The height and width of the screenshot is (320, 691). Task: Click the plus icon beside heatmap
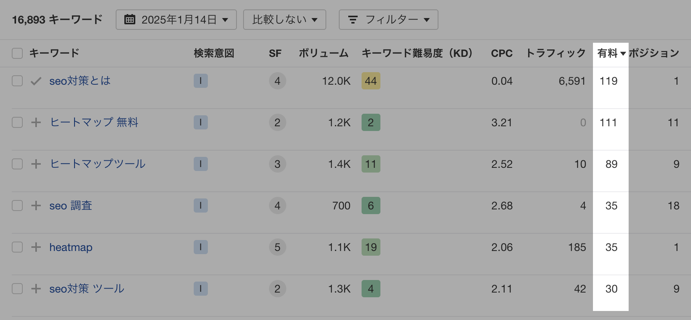click(36, 247)
